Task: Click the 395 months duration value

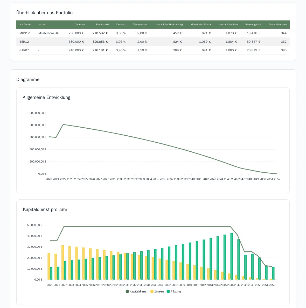Action: (x=284, y=50)
